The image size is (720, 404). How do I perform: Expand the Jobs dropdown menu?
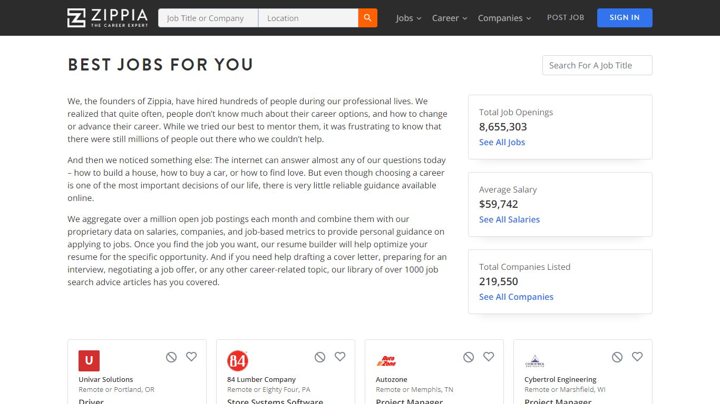tap(408, 18)
